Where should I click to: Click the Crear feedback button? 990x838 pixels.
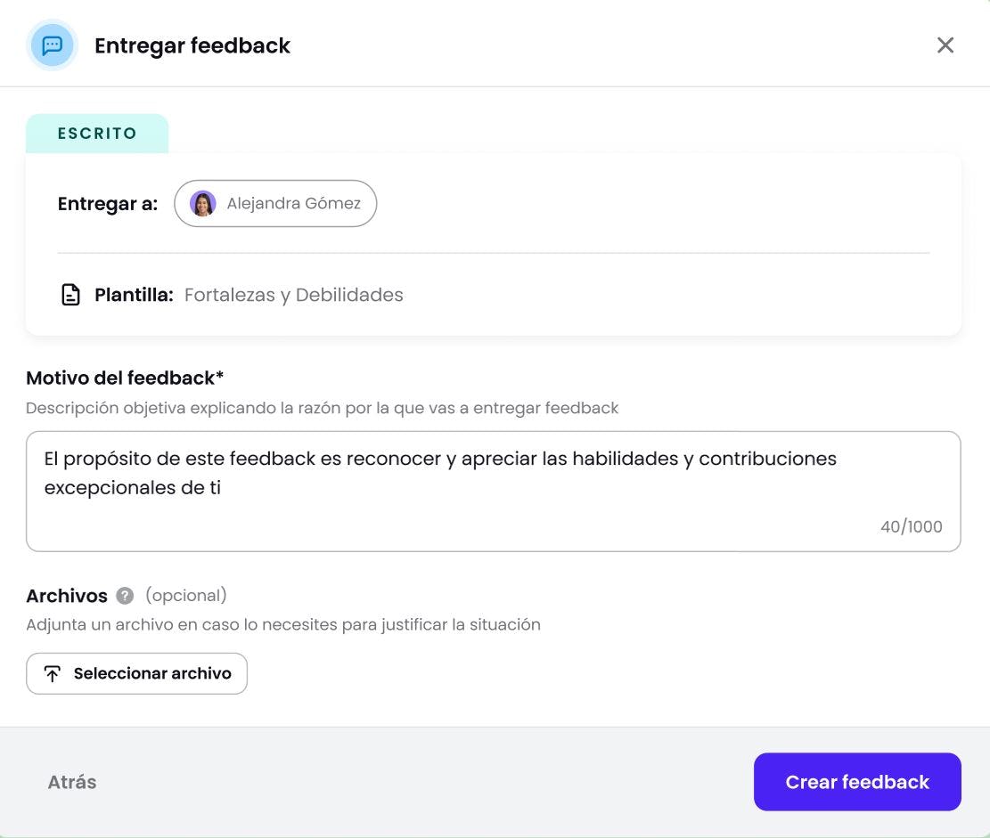[856, 781]
